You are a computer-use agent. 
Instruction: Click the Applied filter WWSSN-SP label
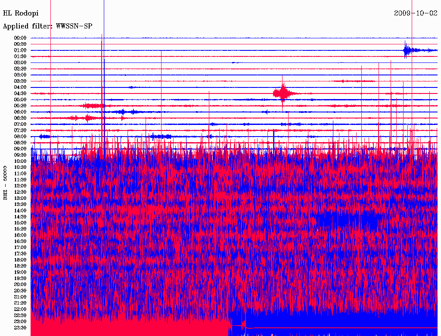click(47, 26)
